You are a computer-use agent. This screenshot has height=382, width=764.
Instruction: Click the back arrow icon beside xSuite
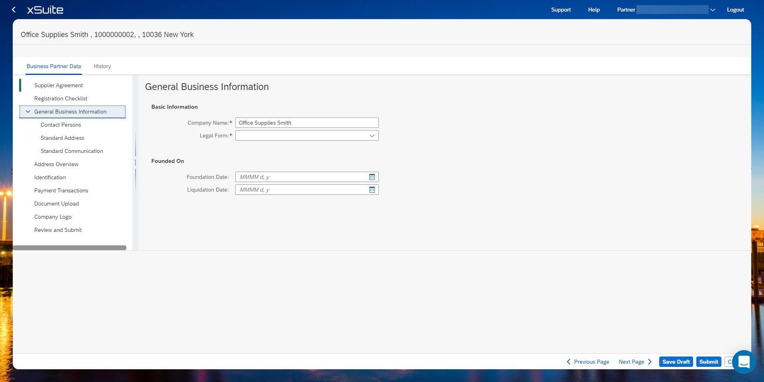[x=14, y=10]
